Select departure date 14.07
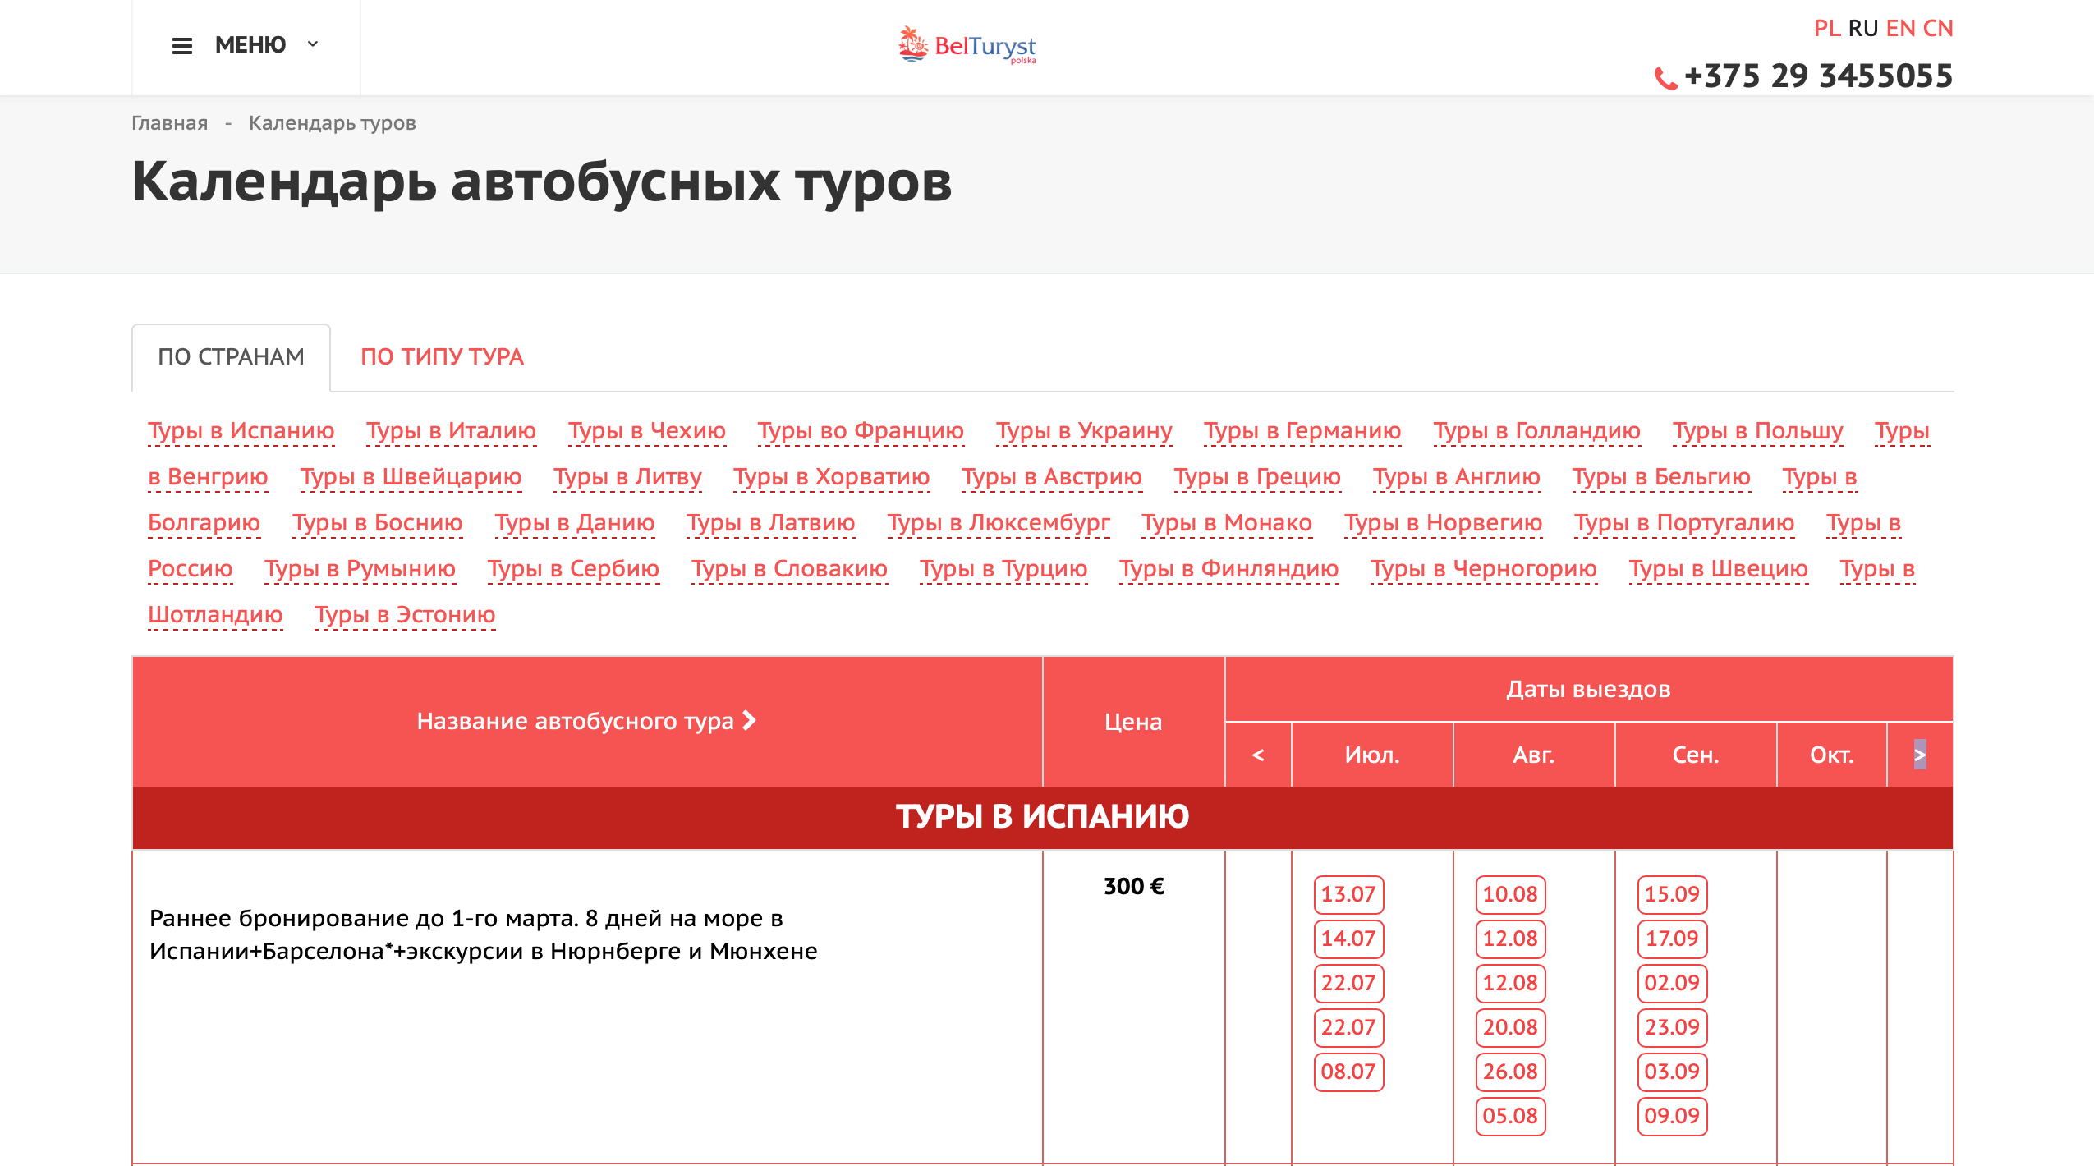This screenshot has width=2094, height=1166. (x=1348, y=939)
